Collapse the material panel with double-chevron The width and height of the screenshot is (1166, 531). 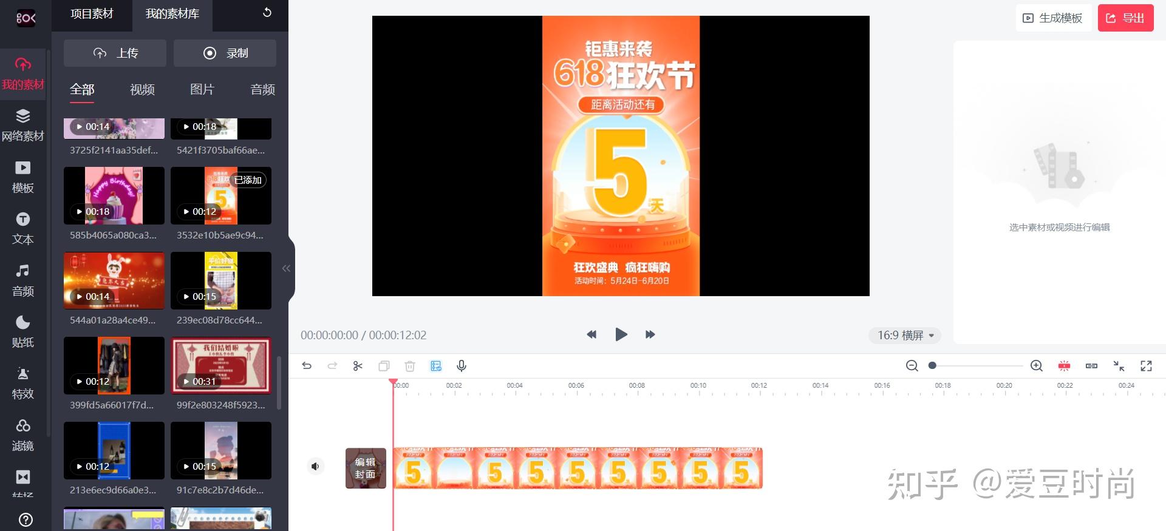(x=286, y=268)
